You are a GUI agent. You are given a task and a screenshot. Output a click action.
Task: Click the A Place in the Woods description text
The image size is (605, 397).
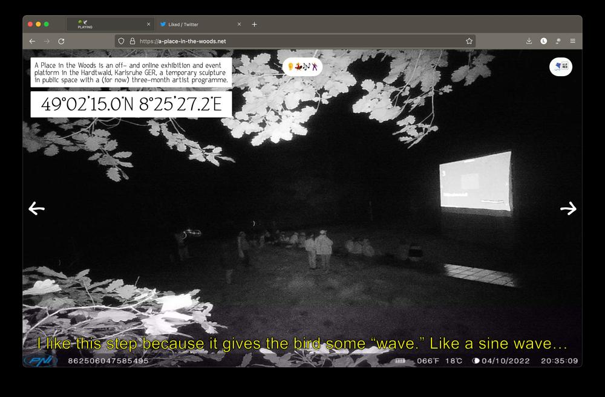[x=131, y=73]
